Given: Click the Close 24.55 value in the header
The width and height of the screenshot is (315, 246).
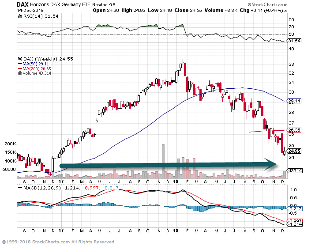Looking at the screenshot, I should click(x=188, y=10).
